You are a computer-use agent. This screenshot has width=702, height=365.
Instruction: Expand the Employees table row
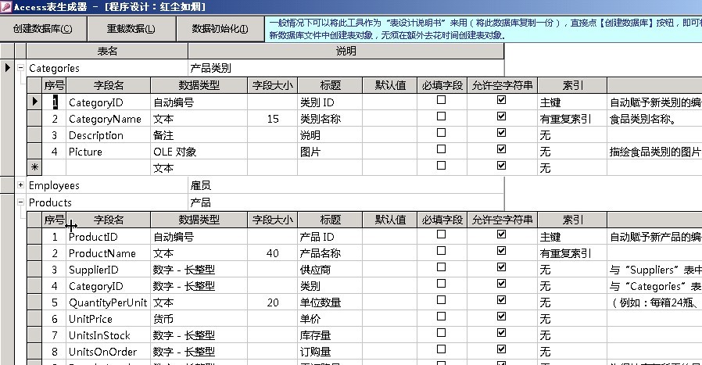[x=20, y=185]
